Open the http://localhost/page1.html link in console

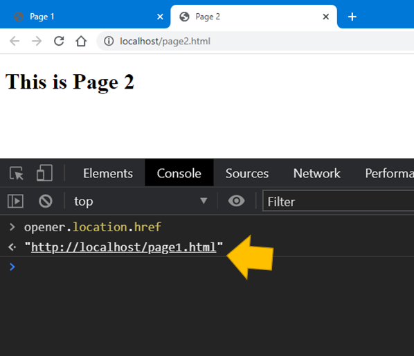(x=123, y=247)
